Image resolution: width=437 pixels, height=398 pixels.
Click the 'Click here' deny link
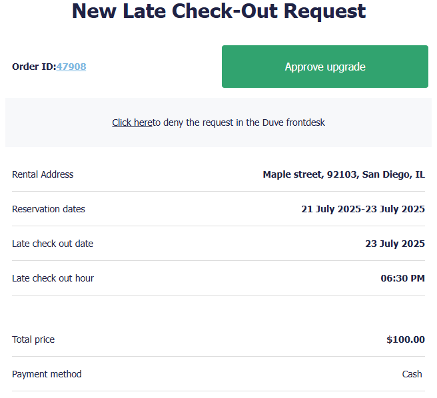click(x=132, y=122)
